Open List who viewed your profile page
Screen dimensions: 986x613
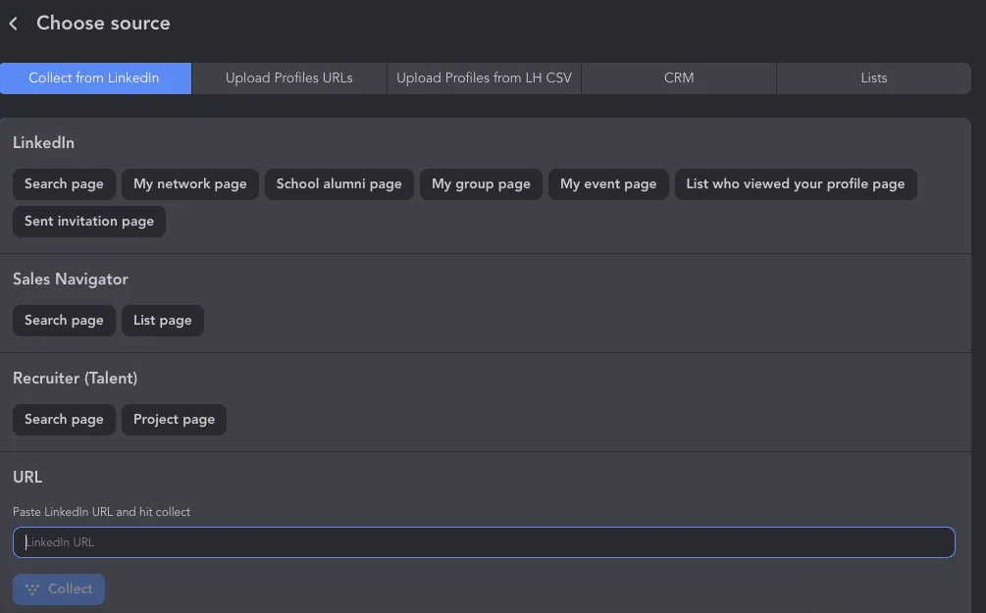point(796,184)
